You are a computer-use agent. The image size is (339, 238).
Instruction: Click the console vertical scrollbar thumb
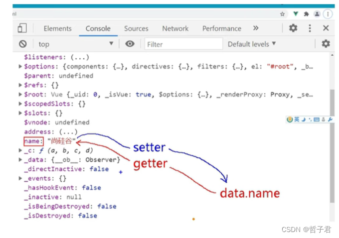tap(332, 146)
